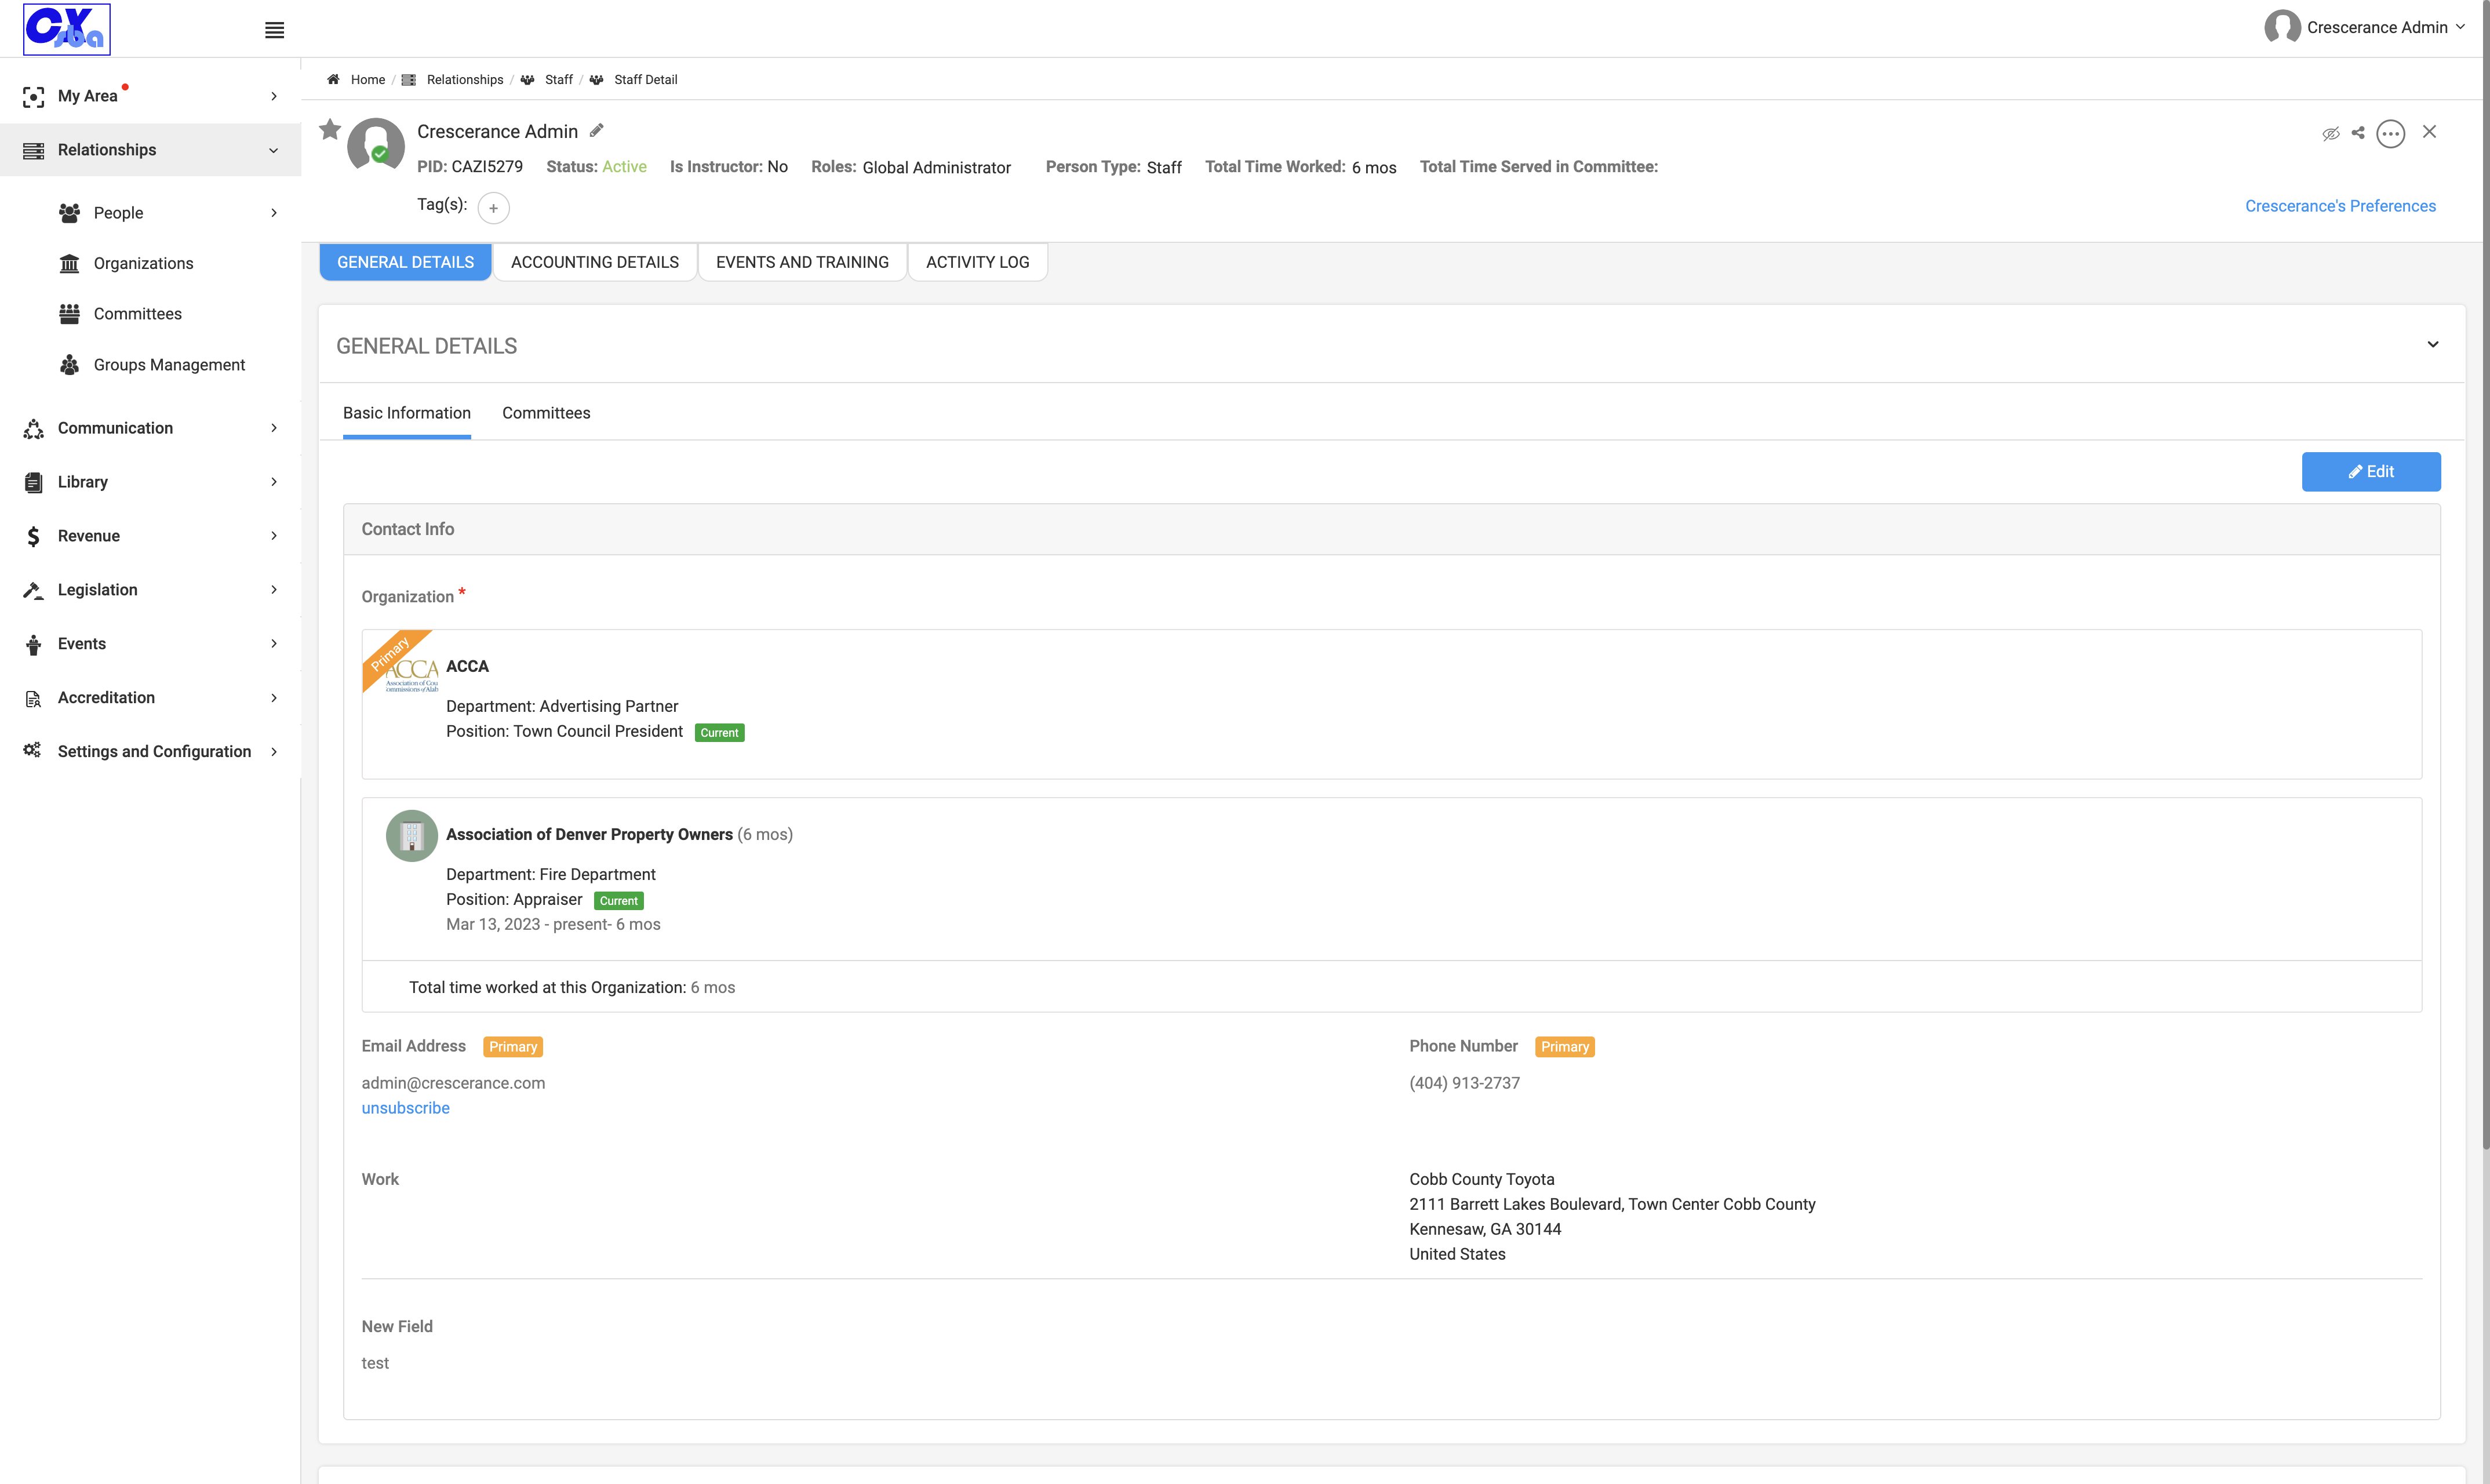This screenshot has width=2490, height=1484.
Task: Open Groups Management in the sidebar
Action: point(169,365)
